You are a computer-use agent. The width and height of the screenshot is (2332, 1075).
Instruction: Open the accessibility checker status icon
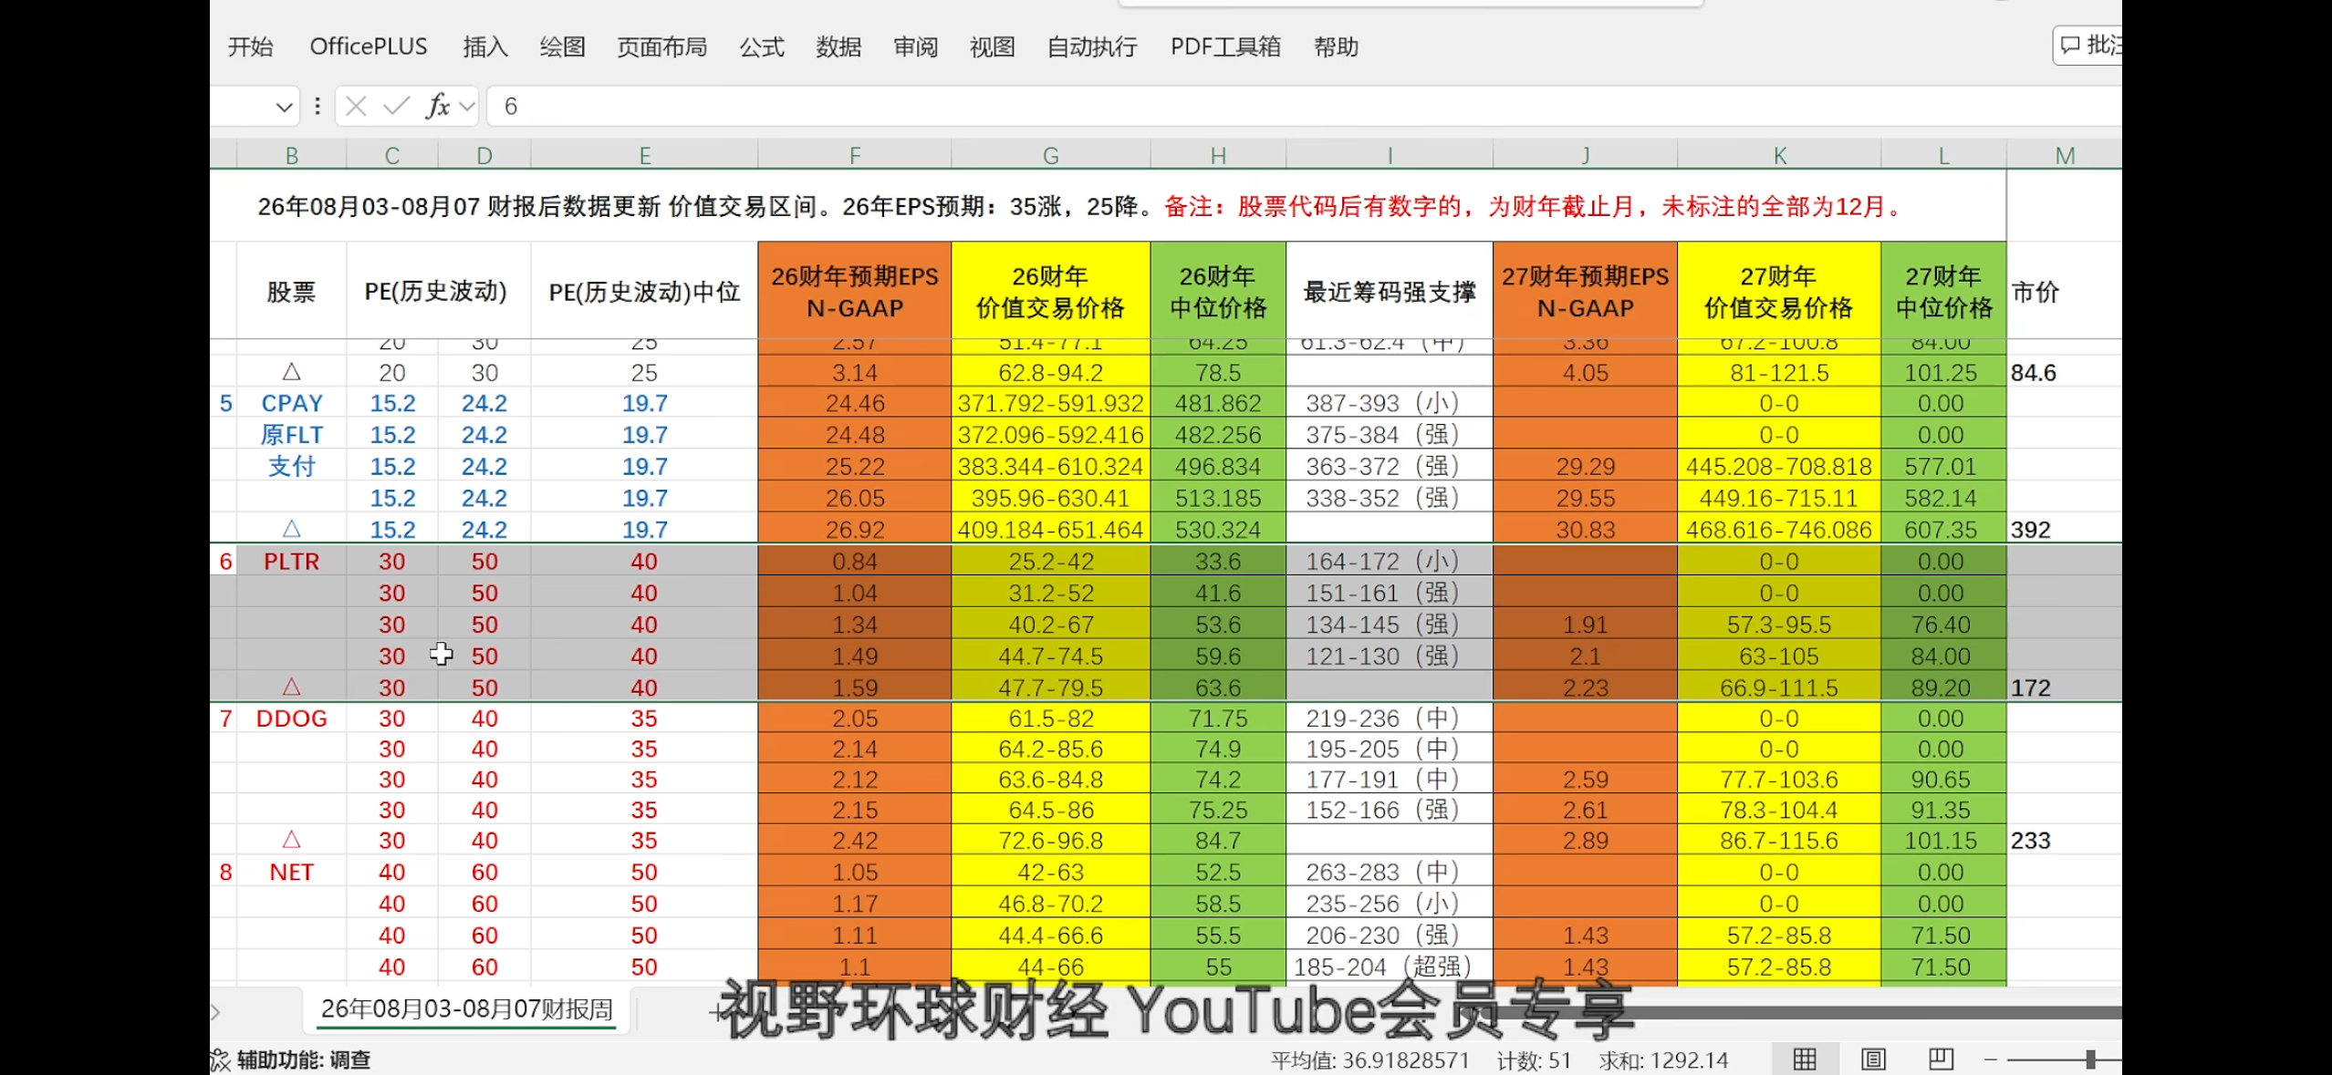coord(220,1059)
